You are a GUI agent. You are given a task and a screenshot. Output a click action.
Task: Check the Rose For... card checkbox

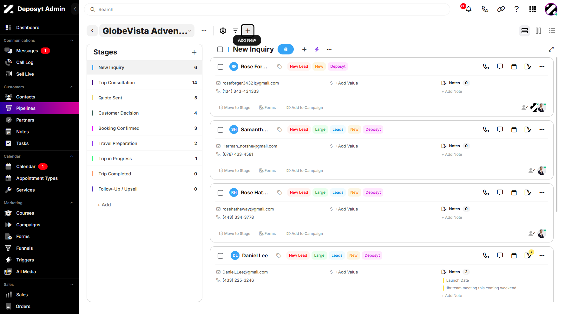[x=220, y=67]
